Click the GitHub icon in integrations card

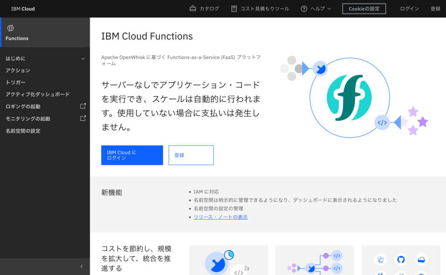pos(401,260)
